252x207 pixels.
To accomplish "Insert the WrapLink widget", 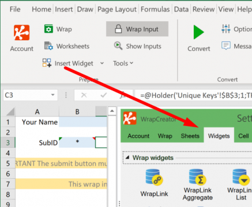I will pos(154,183).
